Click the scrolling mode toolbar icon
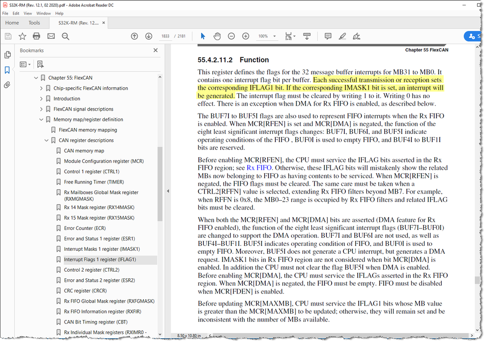The image size is (484, 341). (307, 36)
